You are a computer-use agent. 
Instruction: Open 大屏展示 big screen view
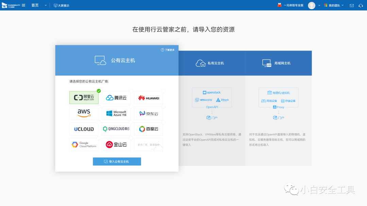[61, 5]
